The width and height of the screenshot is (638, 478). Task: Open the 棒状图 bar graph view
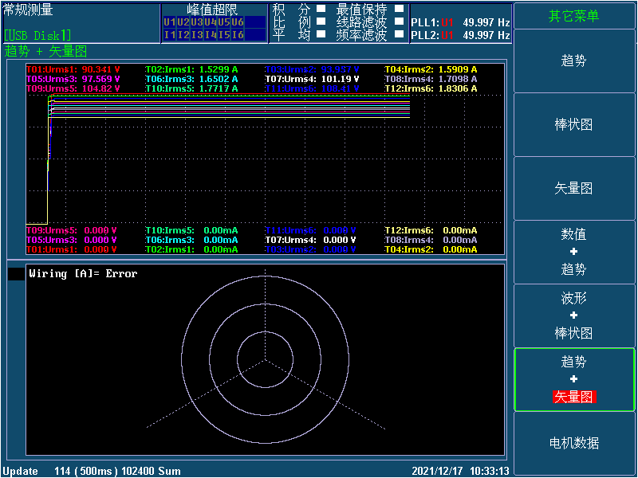coord(573,124)
